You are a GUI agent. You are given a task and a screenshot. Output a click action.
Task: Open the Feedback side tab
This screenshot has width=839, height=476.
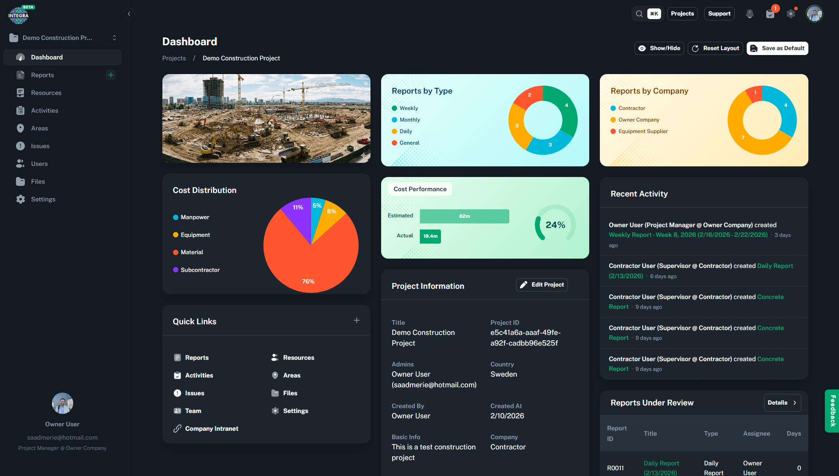click(831, 411)
